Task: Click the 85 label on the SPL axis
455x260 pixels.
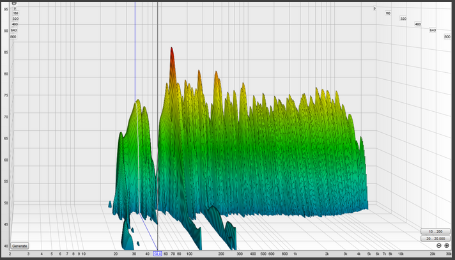Action: coord(6,52)
